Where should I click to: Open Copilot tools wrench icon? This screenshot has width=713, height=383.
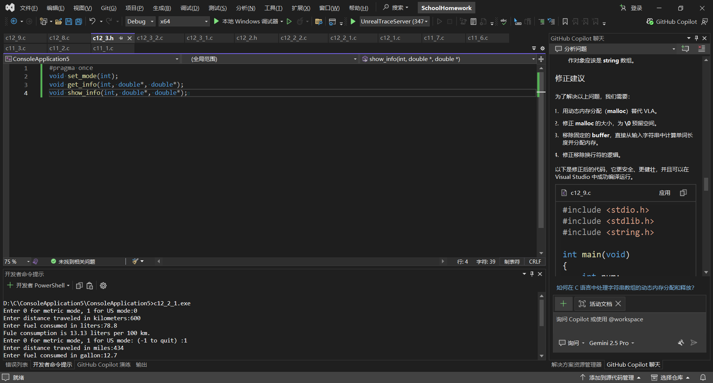coord(681,343)
